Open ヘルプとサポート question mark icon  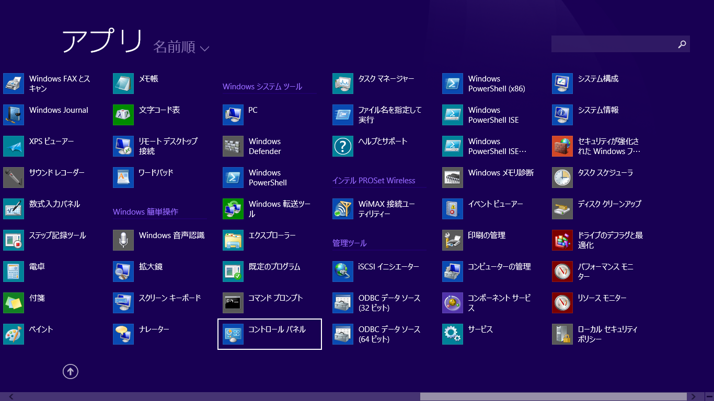tap(343, 146)
